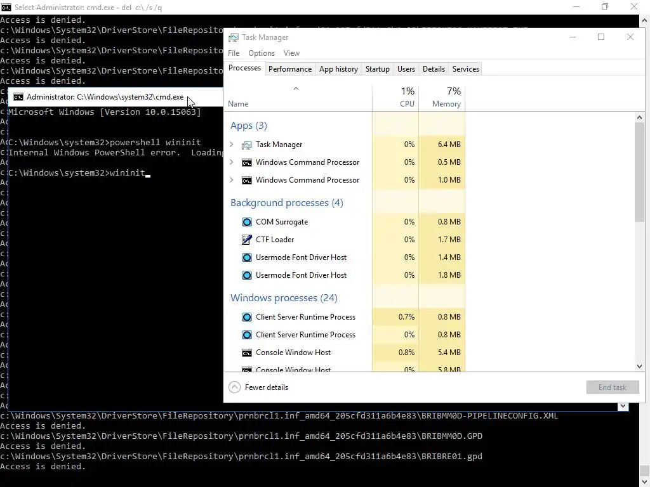This screenshot has width=650, height=487.
Task: Click the End task button
Action: 613,387
